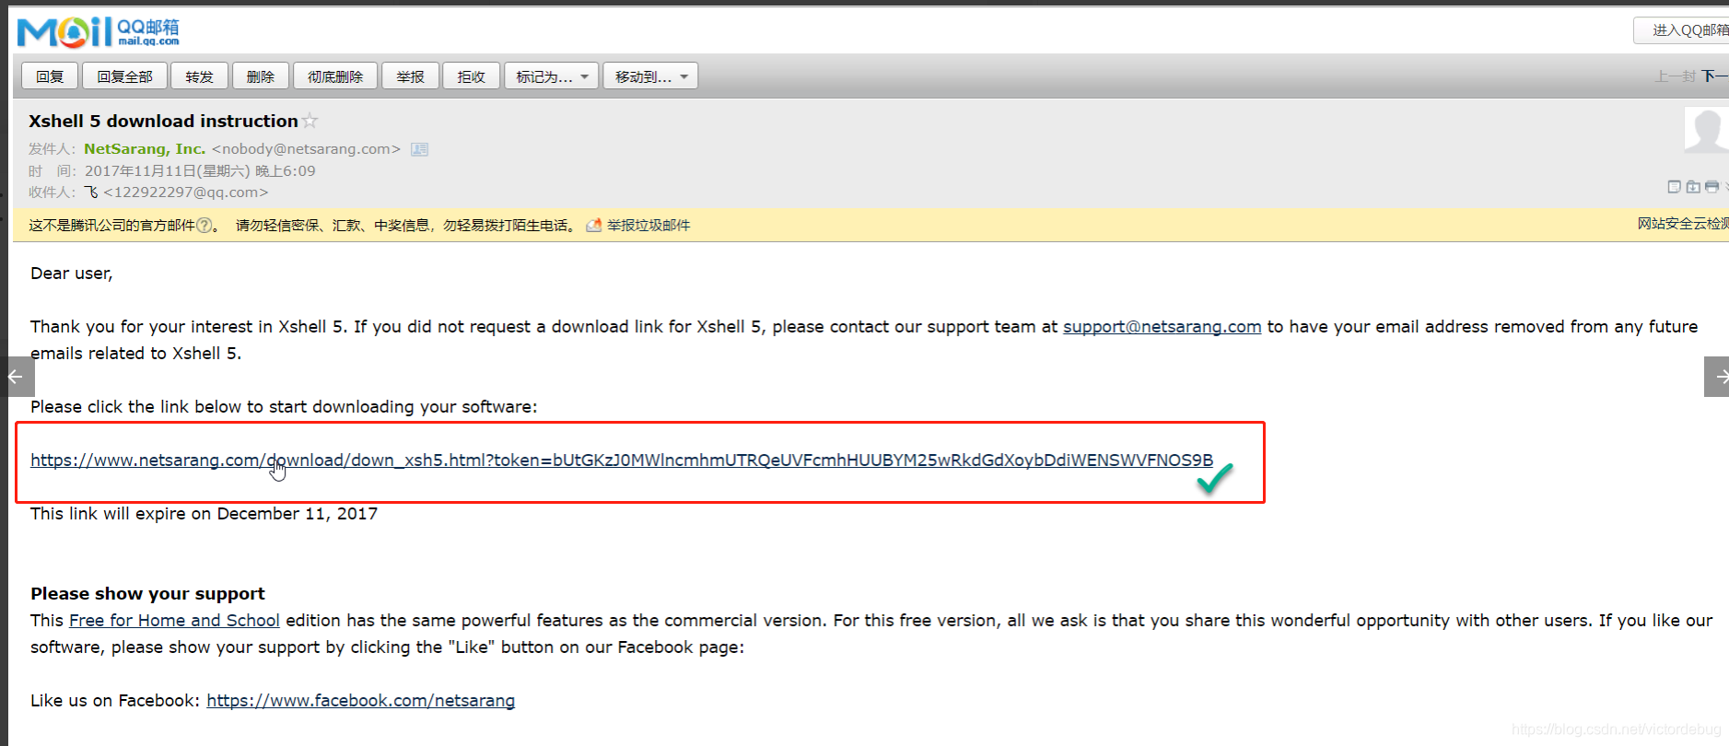Click the 'Please show your support' heading
1729x746 pixels.
[x=147, y=594]
